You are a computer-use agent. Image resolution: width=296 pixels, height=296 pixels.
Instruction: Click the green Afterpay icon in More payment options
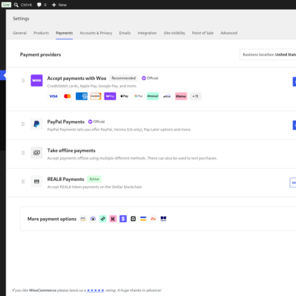(103, 219)
